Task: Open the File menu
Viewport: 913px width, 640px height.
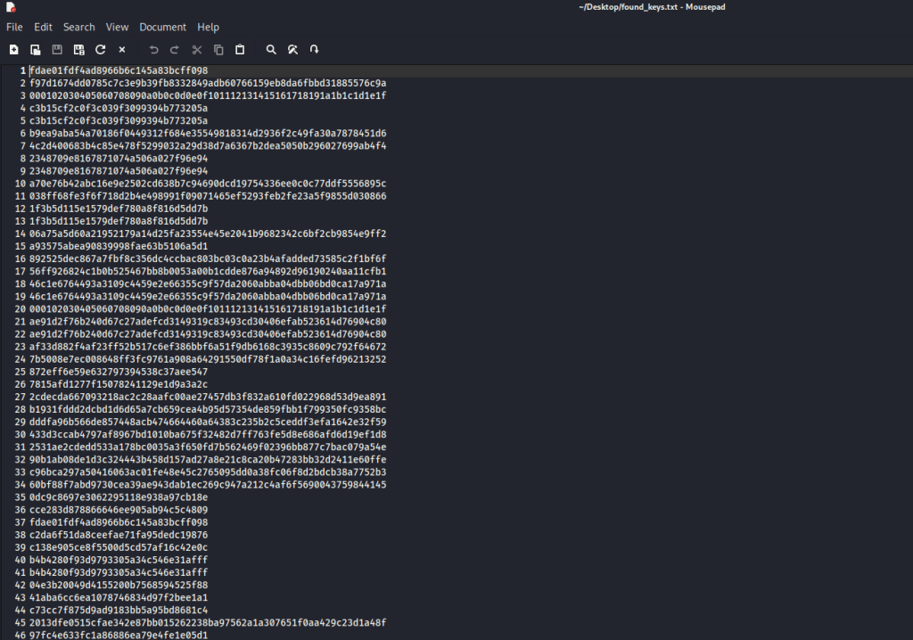Action: pyautogui.click(x=14, y=28)
